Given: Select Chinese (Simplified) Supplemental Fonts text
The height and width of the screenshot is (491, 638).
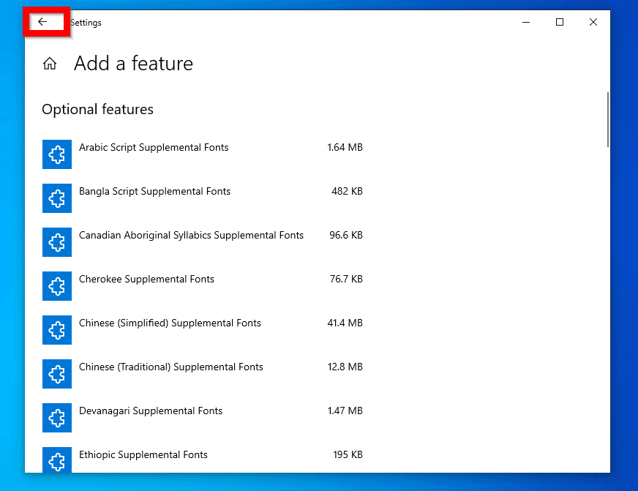Looking at the screenshot, I should (170, 323).
